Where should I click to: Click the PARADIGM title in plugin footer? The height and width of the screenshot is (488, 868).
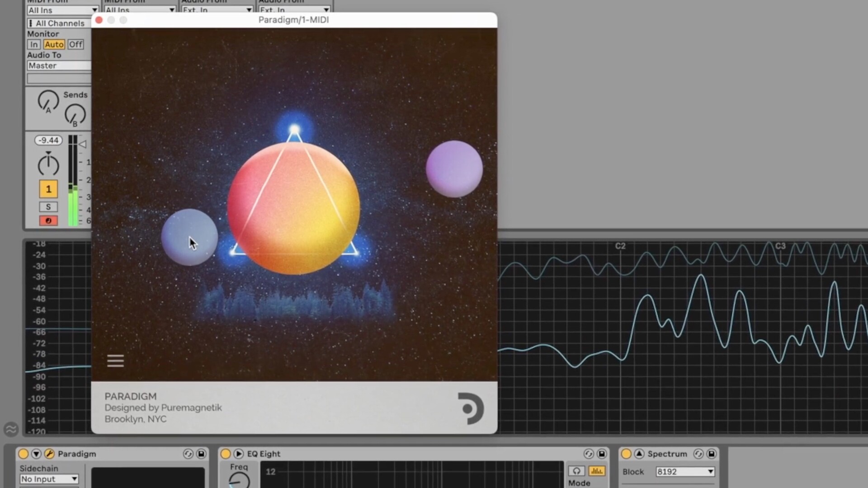click(131, 396)
